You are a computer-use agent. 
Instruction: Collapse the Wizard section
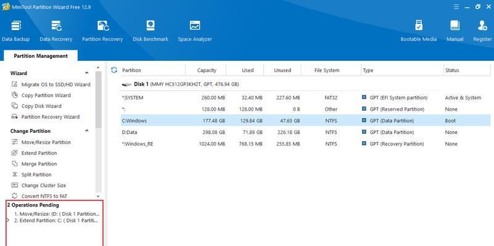(x=97, y=73)
